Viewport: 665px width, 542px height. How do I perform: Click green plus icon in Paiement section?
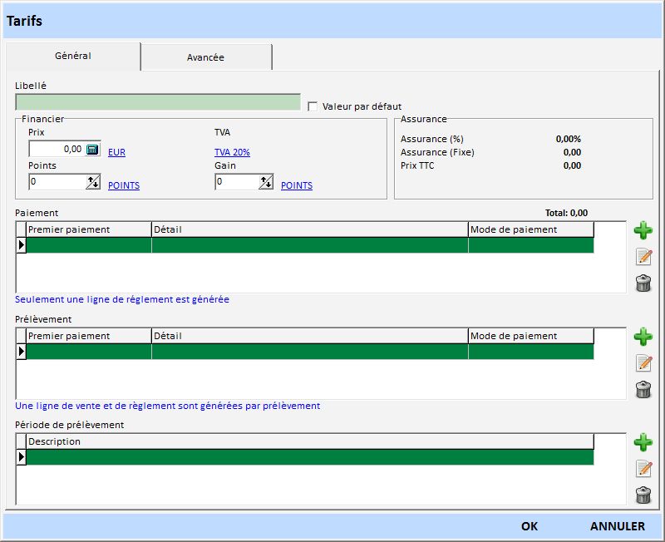tap(643, 230)
